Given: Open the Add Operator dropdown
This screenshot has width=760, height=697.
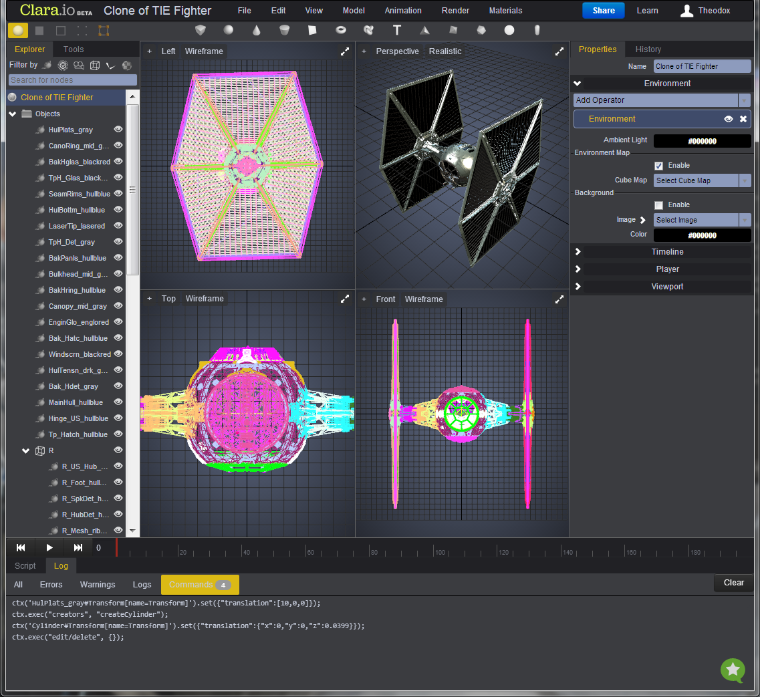Looking at the screenshot, I should point(662,100).
